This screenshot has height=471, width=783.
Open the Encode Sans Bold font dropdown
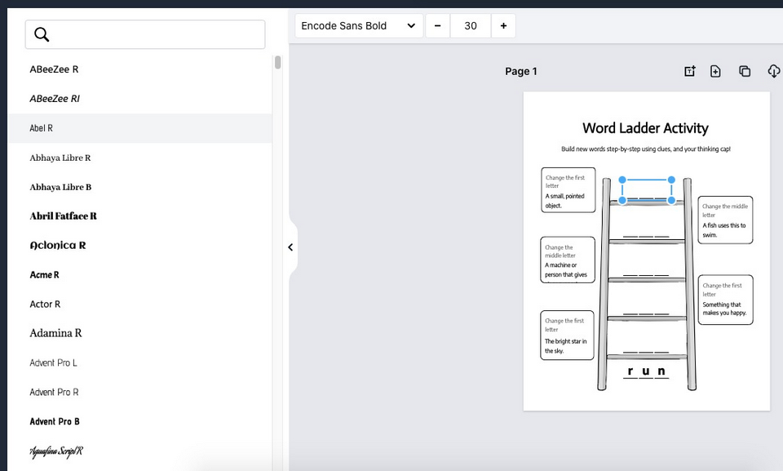tap(358, 25)
